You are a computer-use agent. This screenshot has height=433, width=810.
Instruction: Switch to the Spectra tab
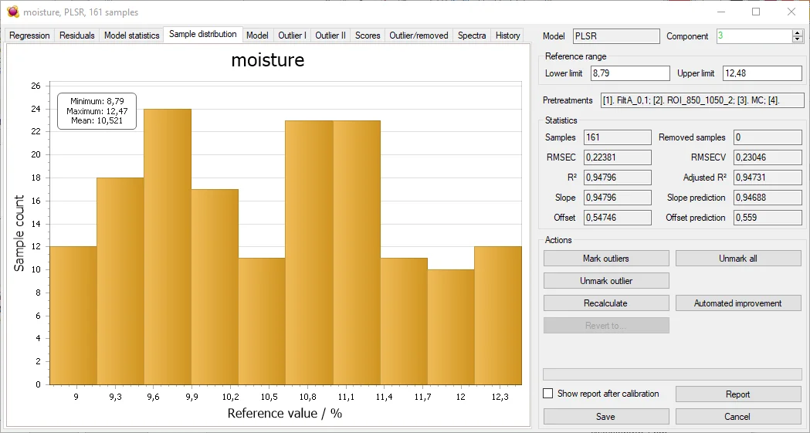click(x=472, y=36)
